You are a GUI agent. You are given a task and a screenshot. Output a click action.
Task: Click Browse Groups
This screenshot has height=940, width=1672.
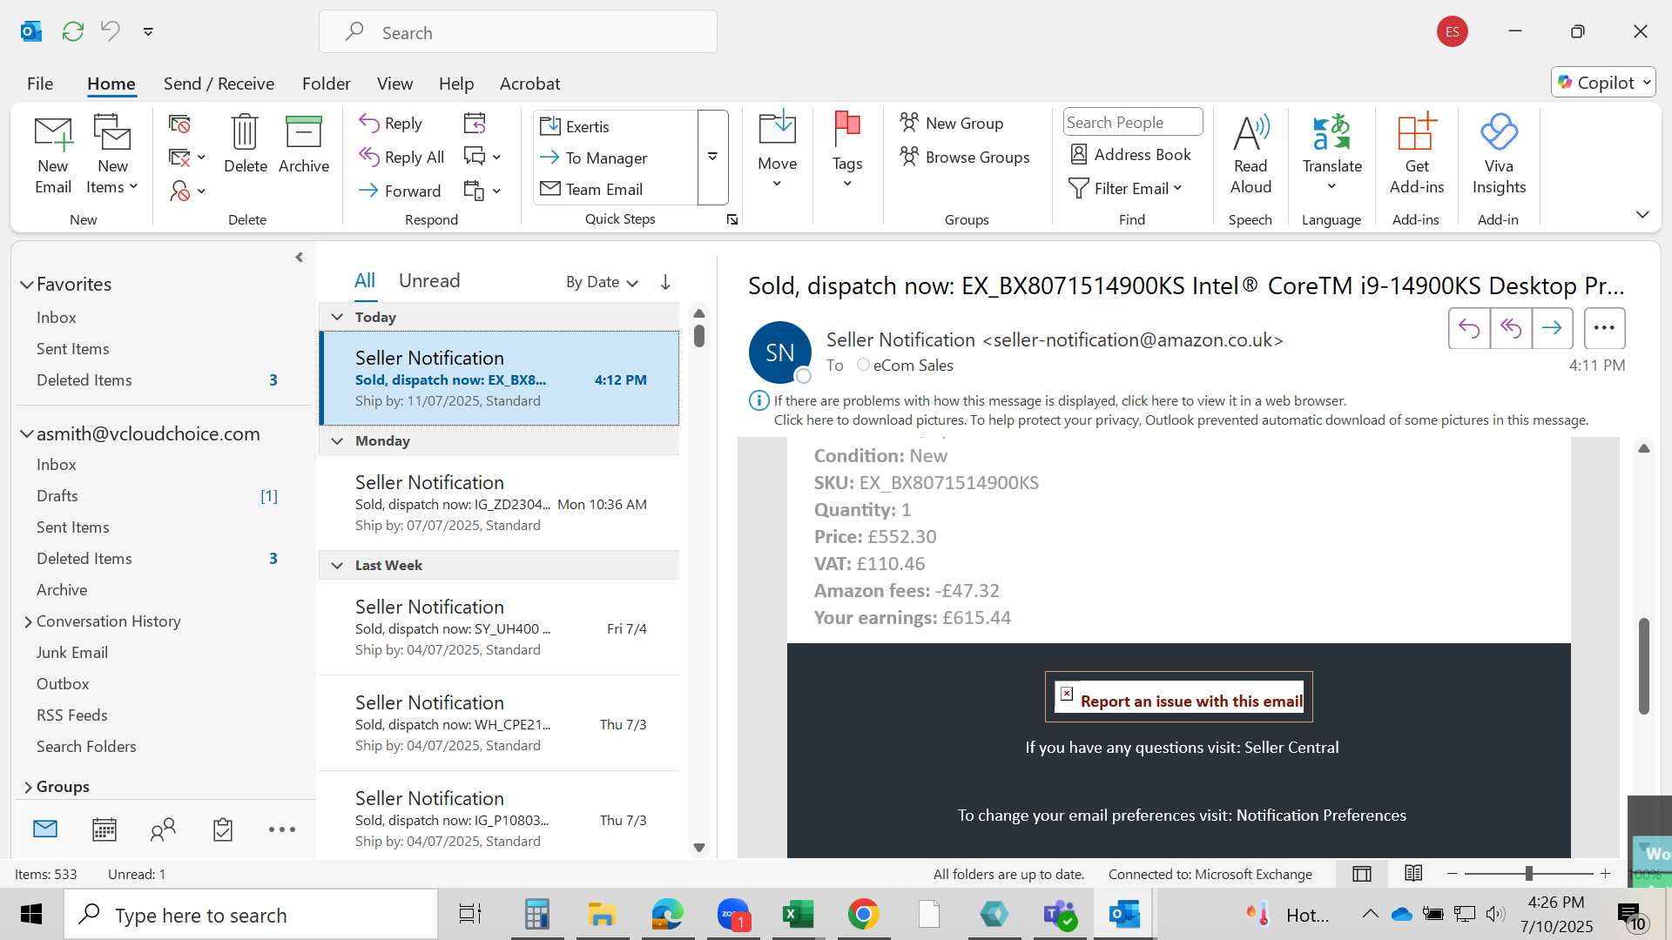pos(965,157)
